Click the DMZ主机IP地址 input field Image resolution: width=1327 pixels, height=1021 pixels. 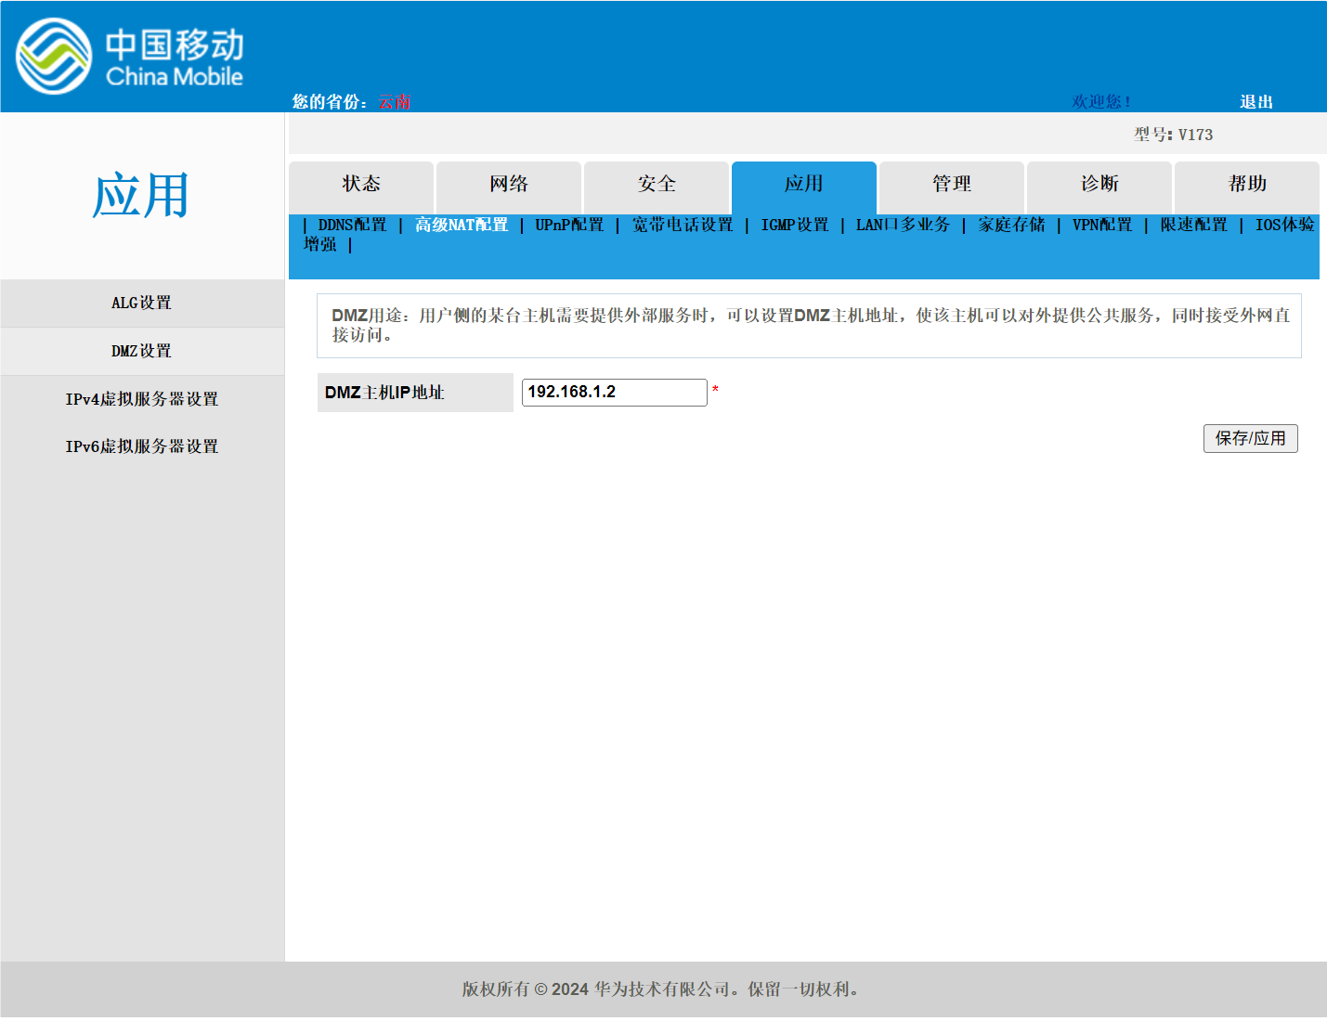point(614,393)
